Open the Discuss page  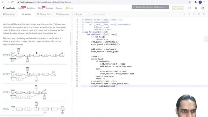59,8
